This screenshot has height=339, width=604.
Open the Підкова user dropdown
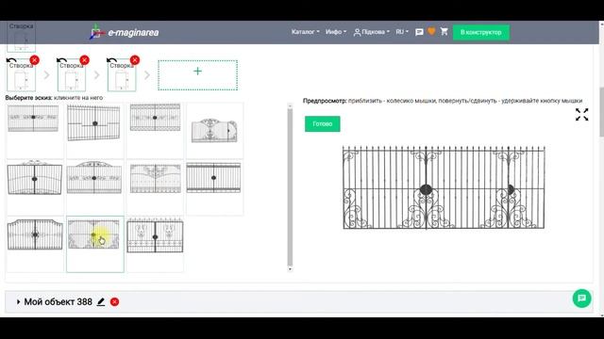371,32
